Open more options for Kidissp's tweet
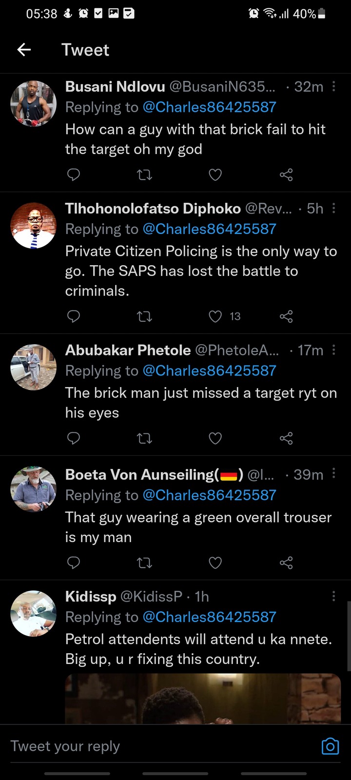This screenshot has width=351, height=780. tap(333, 596)
